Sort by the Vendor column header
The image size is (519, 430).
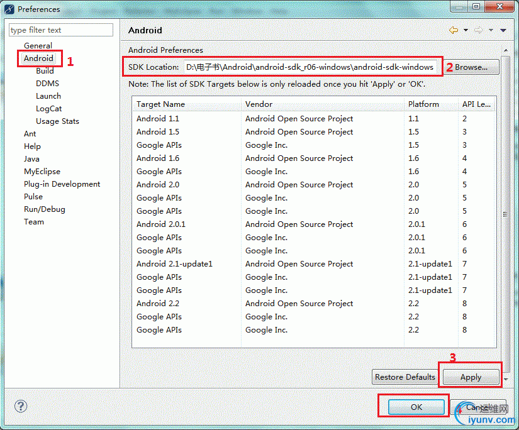click(322, 104)
